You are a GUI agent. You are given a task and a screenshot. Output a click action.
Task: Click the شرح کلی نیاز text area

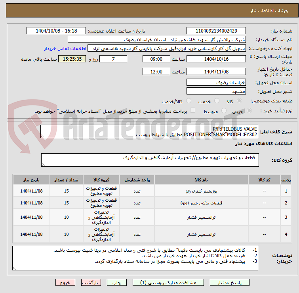coord(149,131)
